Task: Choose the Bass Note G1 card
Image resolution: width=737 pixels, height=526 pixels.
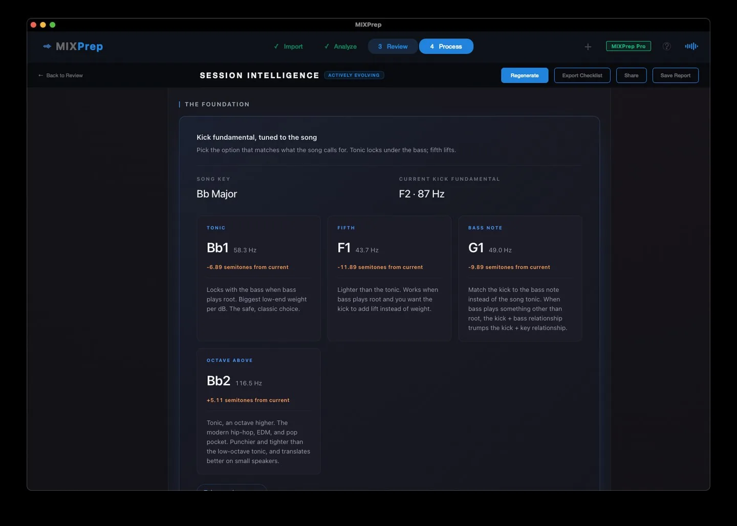Action: (520, 279)
